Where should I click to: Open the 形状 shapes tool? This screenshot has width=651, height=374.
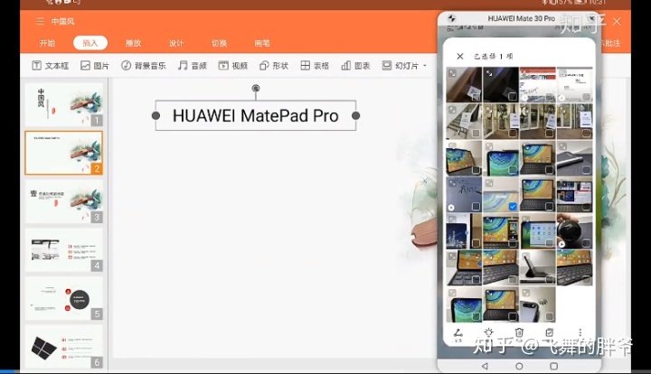(x=274, y=66)
